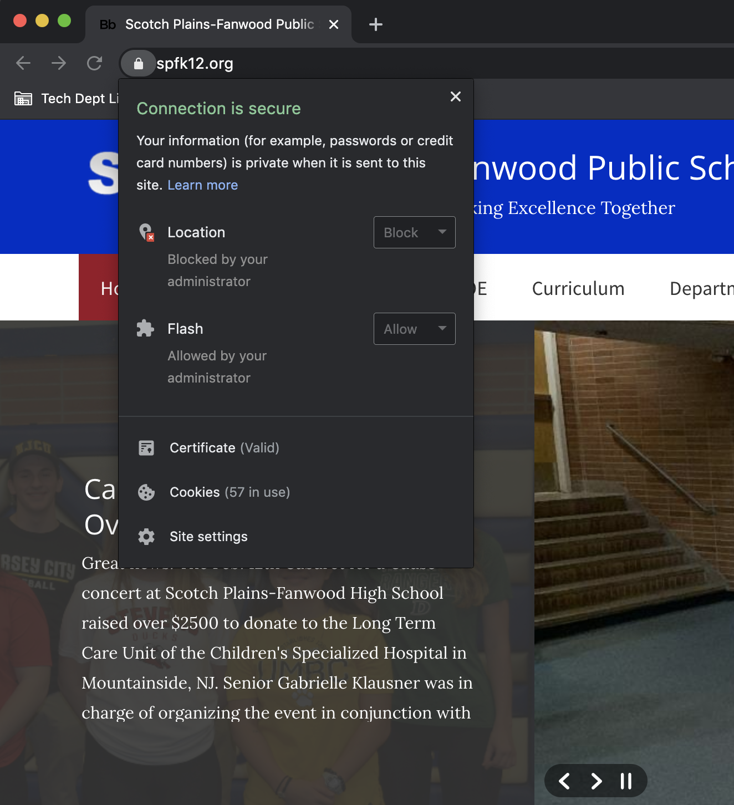Open a new tab with the plus icon
734x805 pixels.
point(376,24)
